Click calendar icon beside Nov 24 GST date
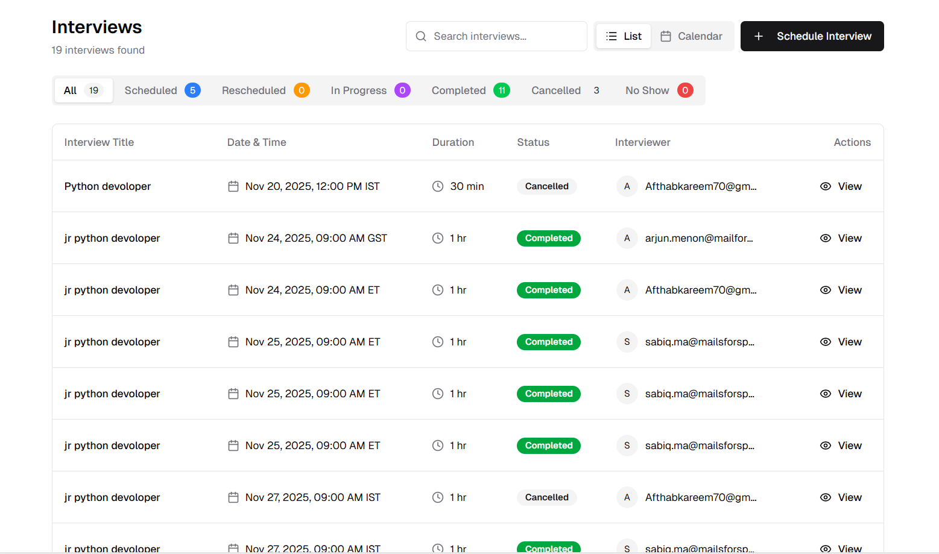The image size is (939, 554). point(233,238)
